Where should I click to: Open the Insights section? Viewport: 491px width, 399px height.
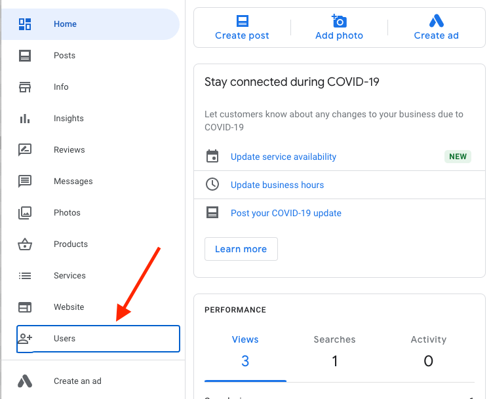90,119
